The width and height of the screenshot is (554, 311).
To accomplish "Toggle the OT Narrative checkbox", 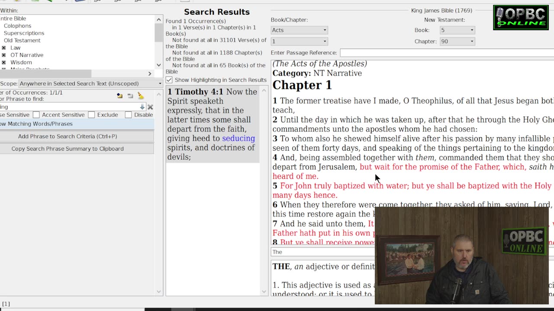I will [x=4, y=55].
